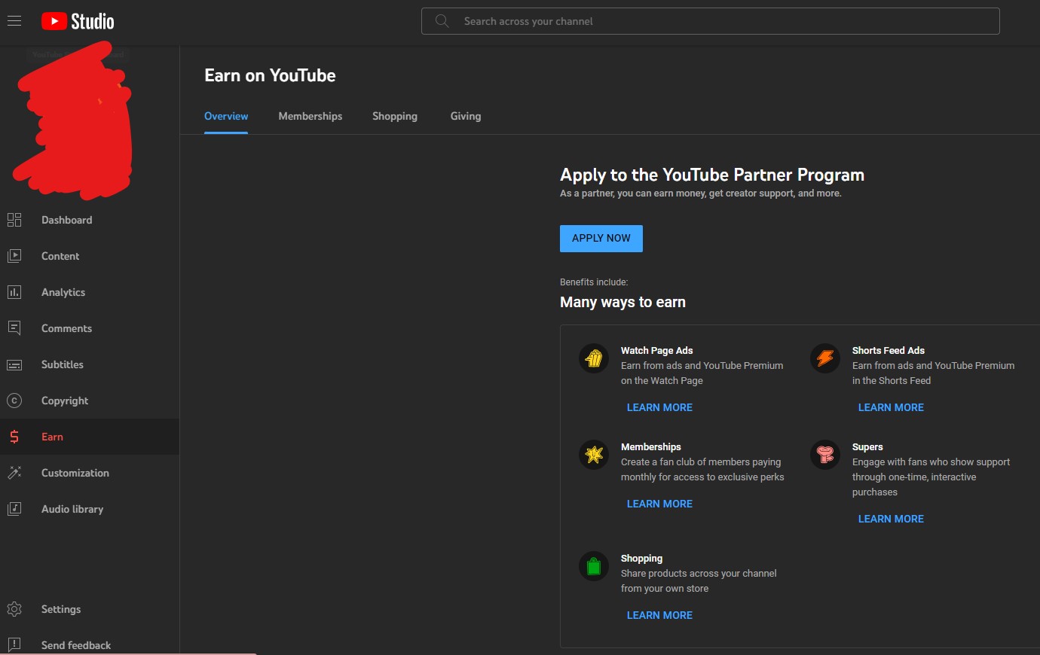The height and width of the screenshot is (655, 1040).
Task: Select Copyright label in the sidebar
Action: pos(65,401)
